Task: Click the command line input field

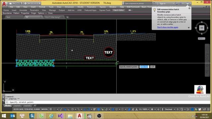Action: click(108, 102)
